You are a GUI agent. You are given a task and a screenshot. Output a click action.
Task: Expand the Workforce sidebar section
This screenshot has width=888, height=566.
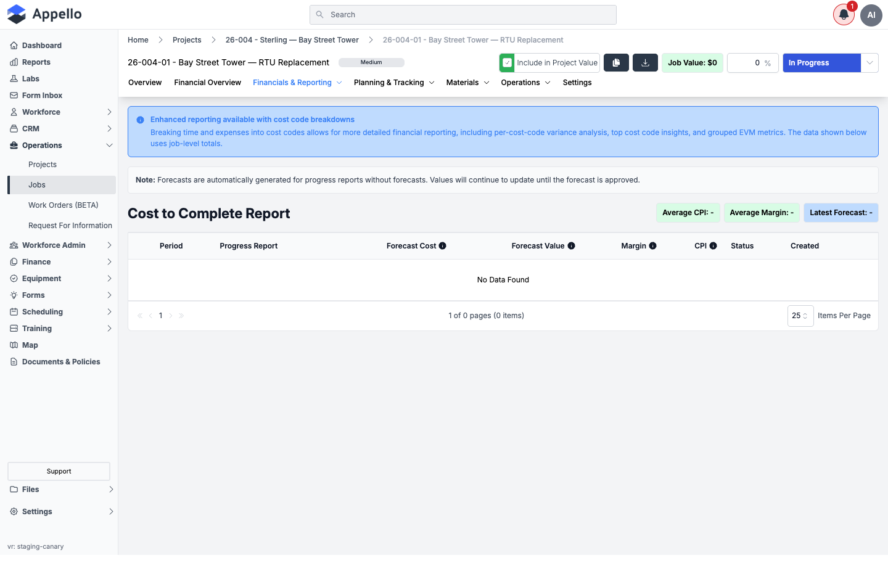(x=62, y=112)
